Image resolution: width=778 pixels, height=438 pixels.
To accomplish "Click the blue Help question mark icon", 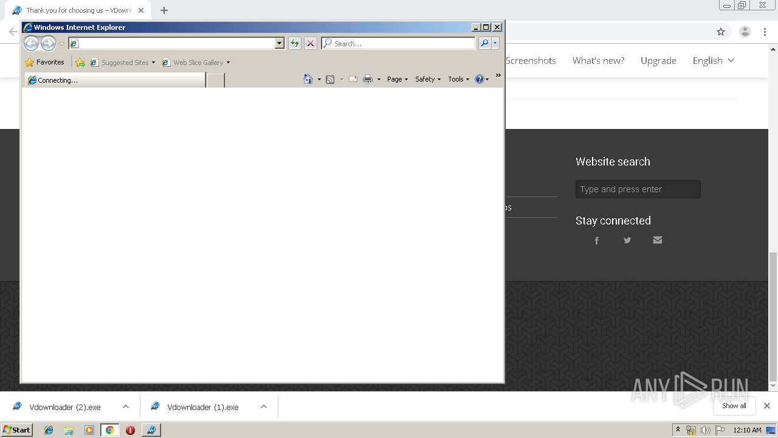I will pyautogui.click(x=480, y=79).
